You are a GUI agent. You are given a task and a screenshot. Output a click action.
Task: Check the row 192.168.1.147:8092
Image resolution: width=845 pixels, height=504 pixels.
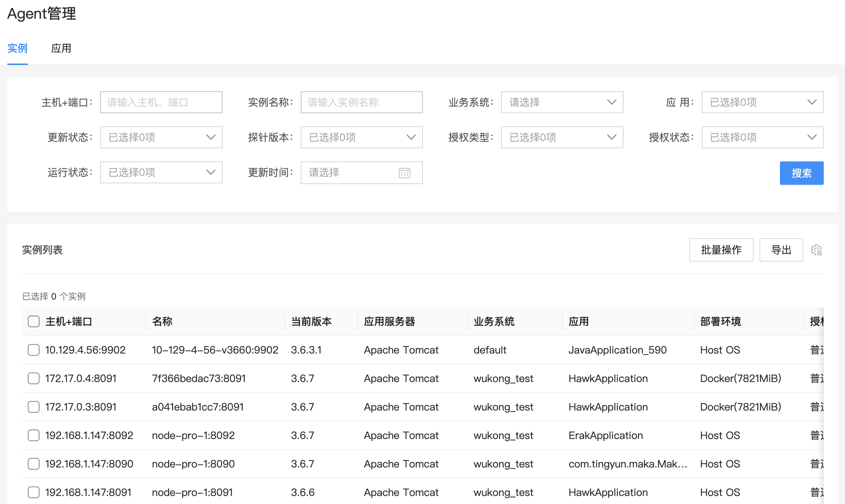(x=34, y=435)
